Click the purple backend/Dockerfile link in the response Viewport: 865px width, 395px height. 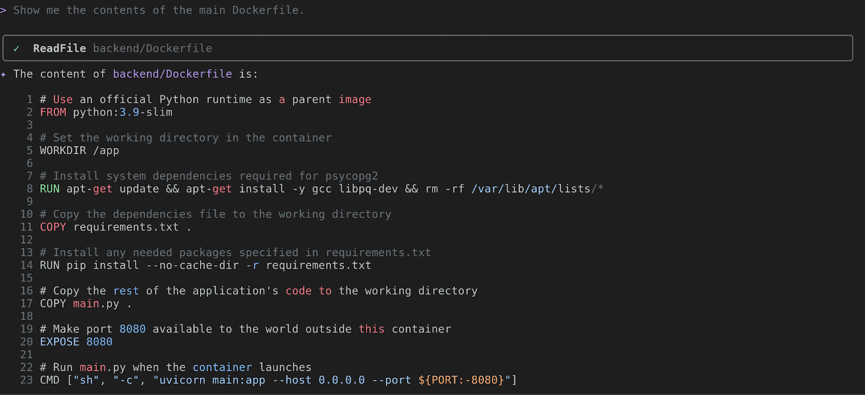(x=172, y=74)
